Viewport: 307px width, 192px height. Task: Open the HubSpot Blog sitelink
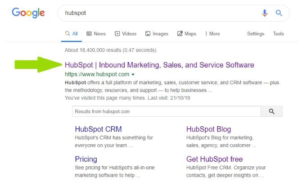point(208,129)
